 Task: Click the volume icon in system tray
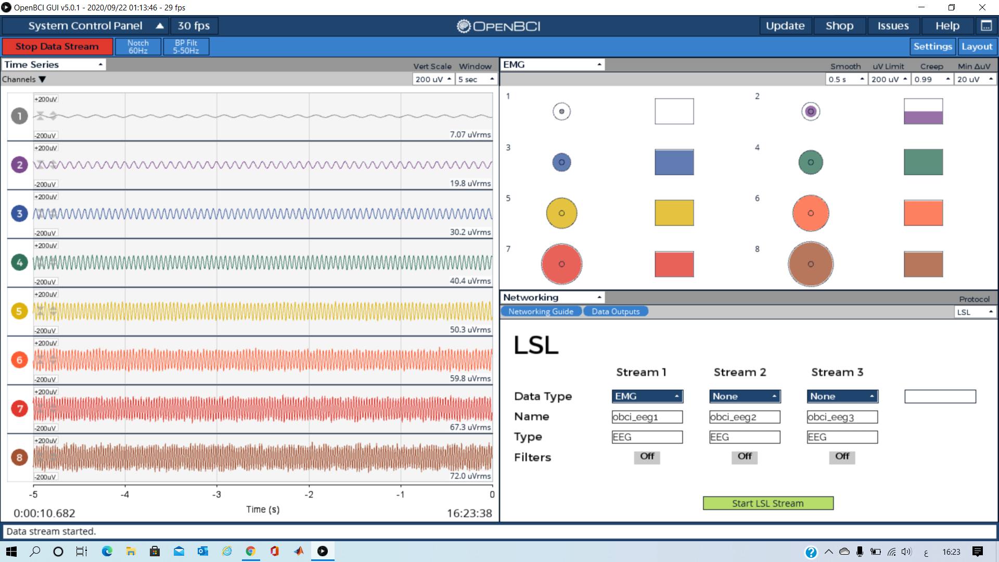click(907, 552)
